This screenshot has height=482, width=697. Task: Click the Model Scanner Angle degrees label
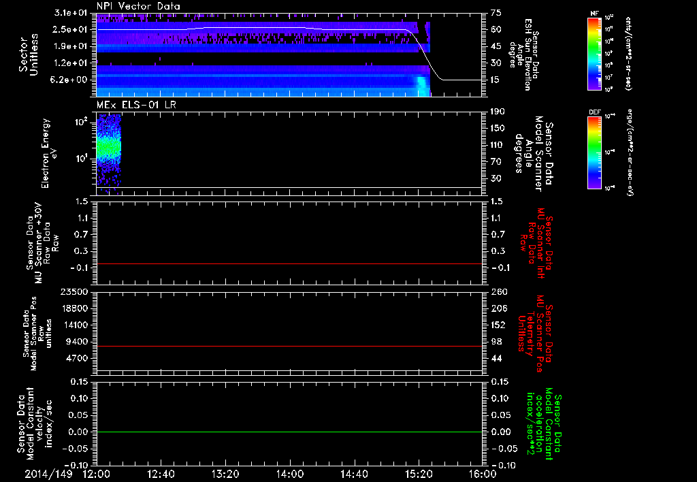pos(534,154)
